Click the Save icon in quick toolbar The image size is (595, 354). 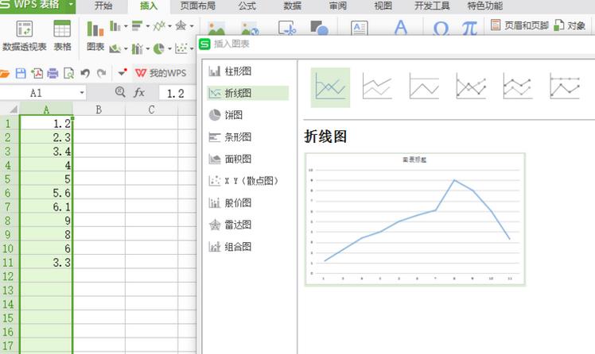pos(22,73)
